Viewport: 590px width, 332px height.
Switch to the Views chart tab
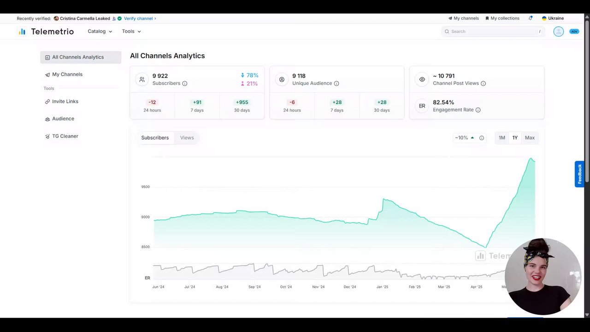tap(187, 138)
